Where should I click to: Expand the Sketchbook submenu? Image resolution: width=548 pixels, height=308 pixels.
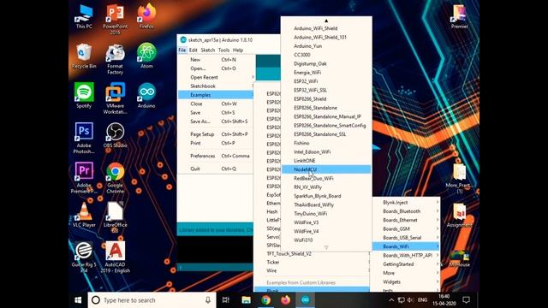[216, 86]
